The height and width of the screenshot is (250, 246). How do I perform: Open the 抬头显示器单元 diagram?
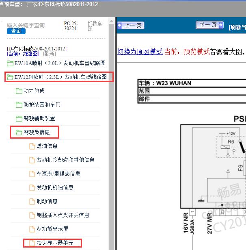click(x=52, y=243)
